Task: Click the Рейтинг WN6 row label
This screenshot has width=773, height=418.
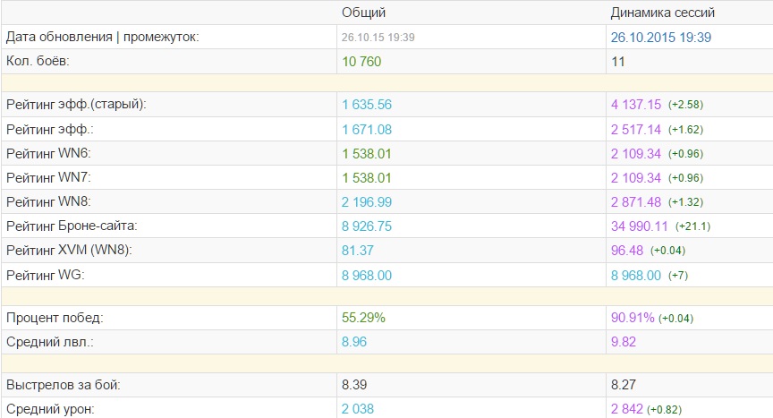Action: pyautogui.click(x=48, y=154)
